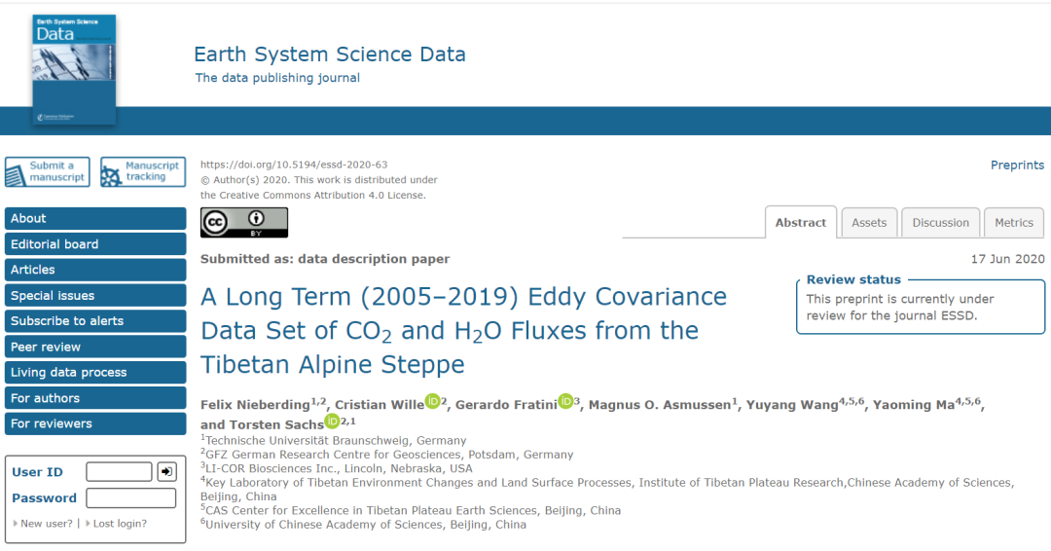Click the Preprints link
The height and width of the screenshot is (551, 1051).
(x=1017, y=165)
